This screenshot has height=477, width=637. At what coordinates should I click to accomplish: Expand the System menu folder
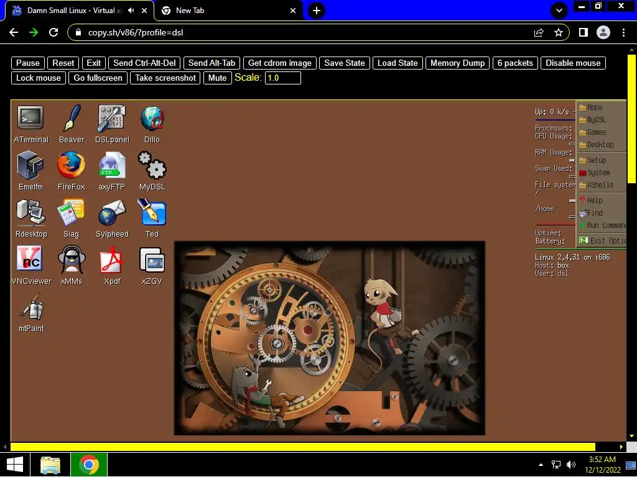602,173
